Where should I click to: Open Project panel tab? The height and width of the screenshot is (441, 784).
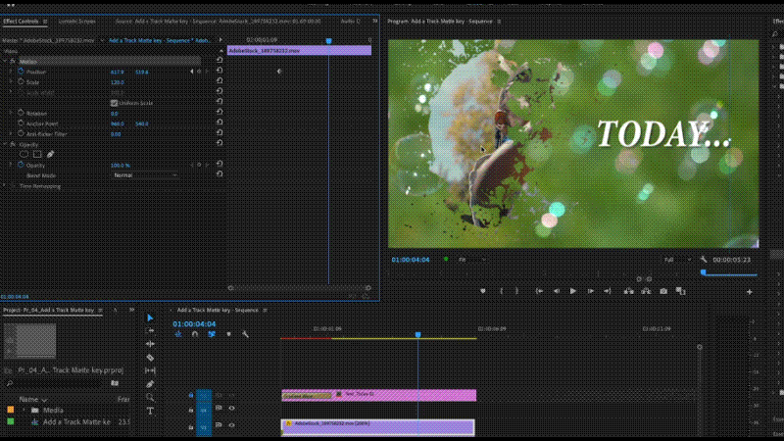(x=48, y=310)
